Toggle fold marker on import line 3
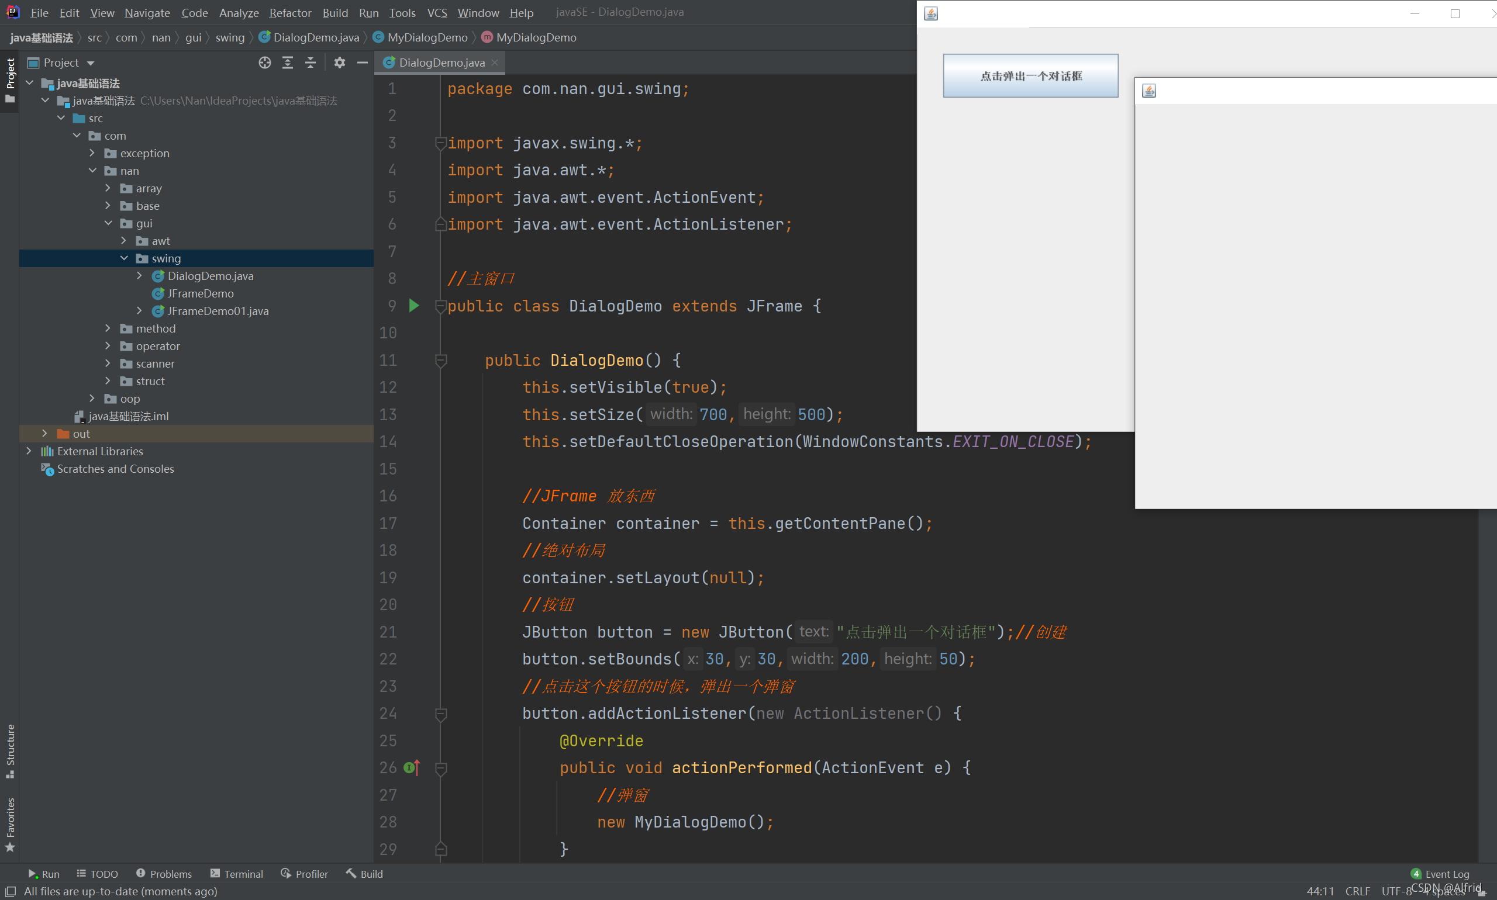The height and width of the screenshot is (900, 1497). [x=440, y=143]
